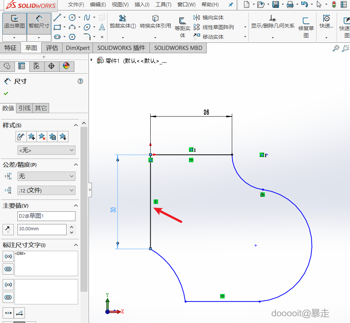350x323 pixels.
Task: Switch to the 评估 ribbon tab
Action: click(52, 48)
